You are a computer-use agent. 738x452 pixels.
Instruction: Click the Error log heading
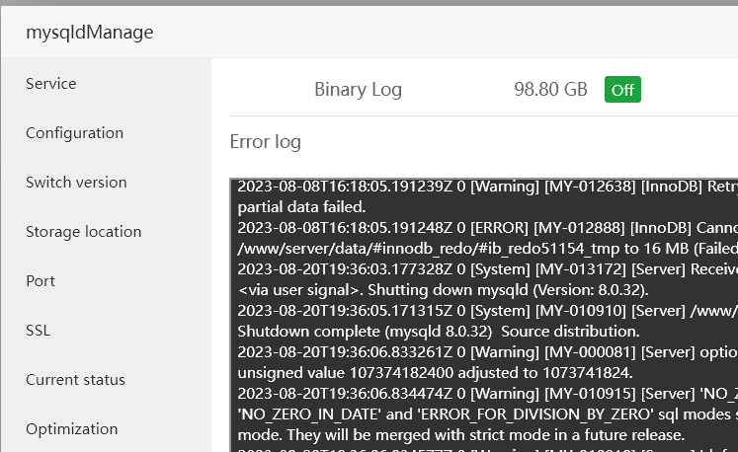(x=266, y=142)
